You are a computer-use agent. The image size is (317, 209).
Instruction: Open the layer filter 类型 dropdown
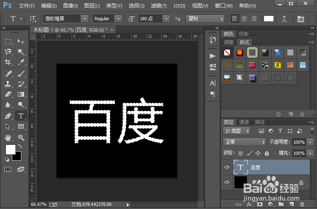[236, 131]
